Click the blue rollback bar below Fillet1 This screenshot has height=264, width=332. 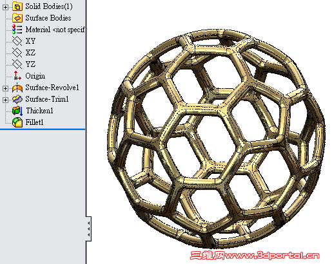click(x=43, y=129)
